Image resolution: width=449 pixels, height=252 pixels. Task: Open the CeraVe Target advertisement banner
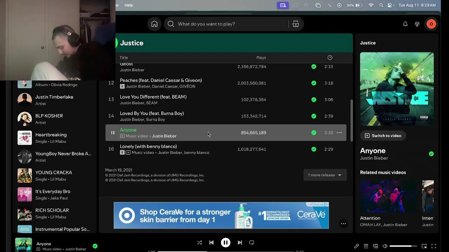coord(221,215)
